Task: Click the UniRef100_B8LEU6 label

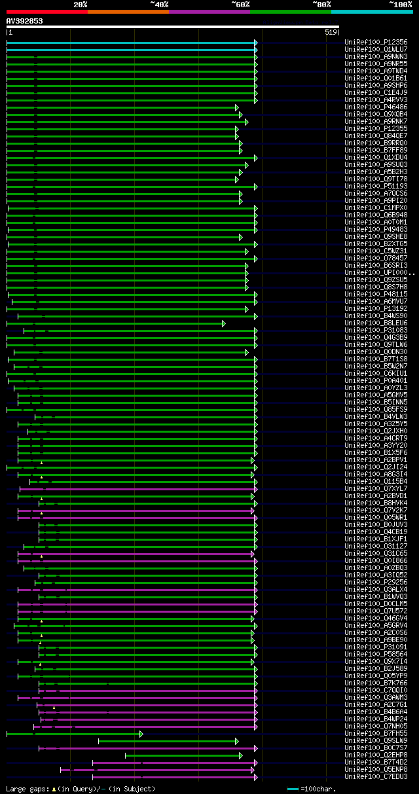Action: (x=376, y=323)
